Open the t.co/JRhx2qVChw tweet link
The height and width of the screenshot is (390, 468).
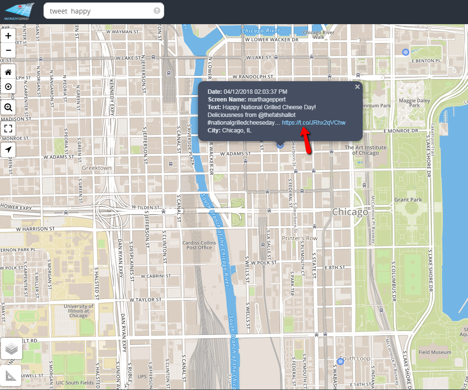(314, 123)
